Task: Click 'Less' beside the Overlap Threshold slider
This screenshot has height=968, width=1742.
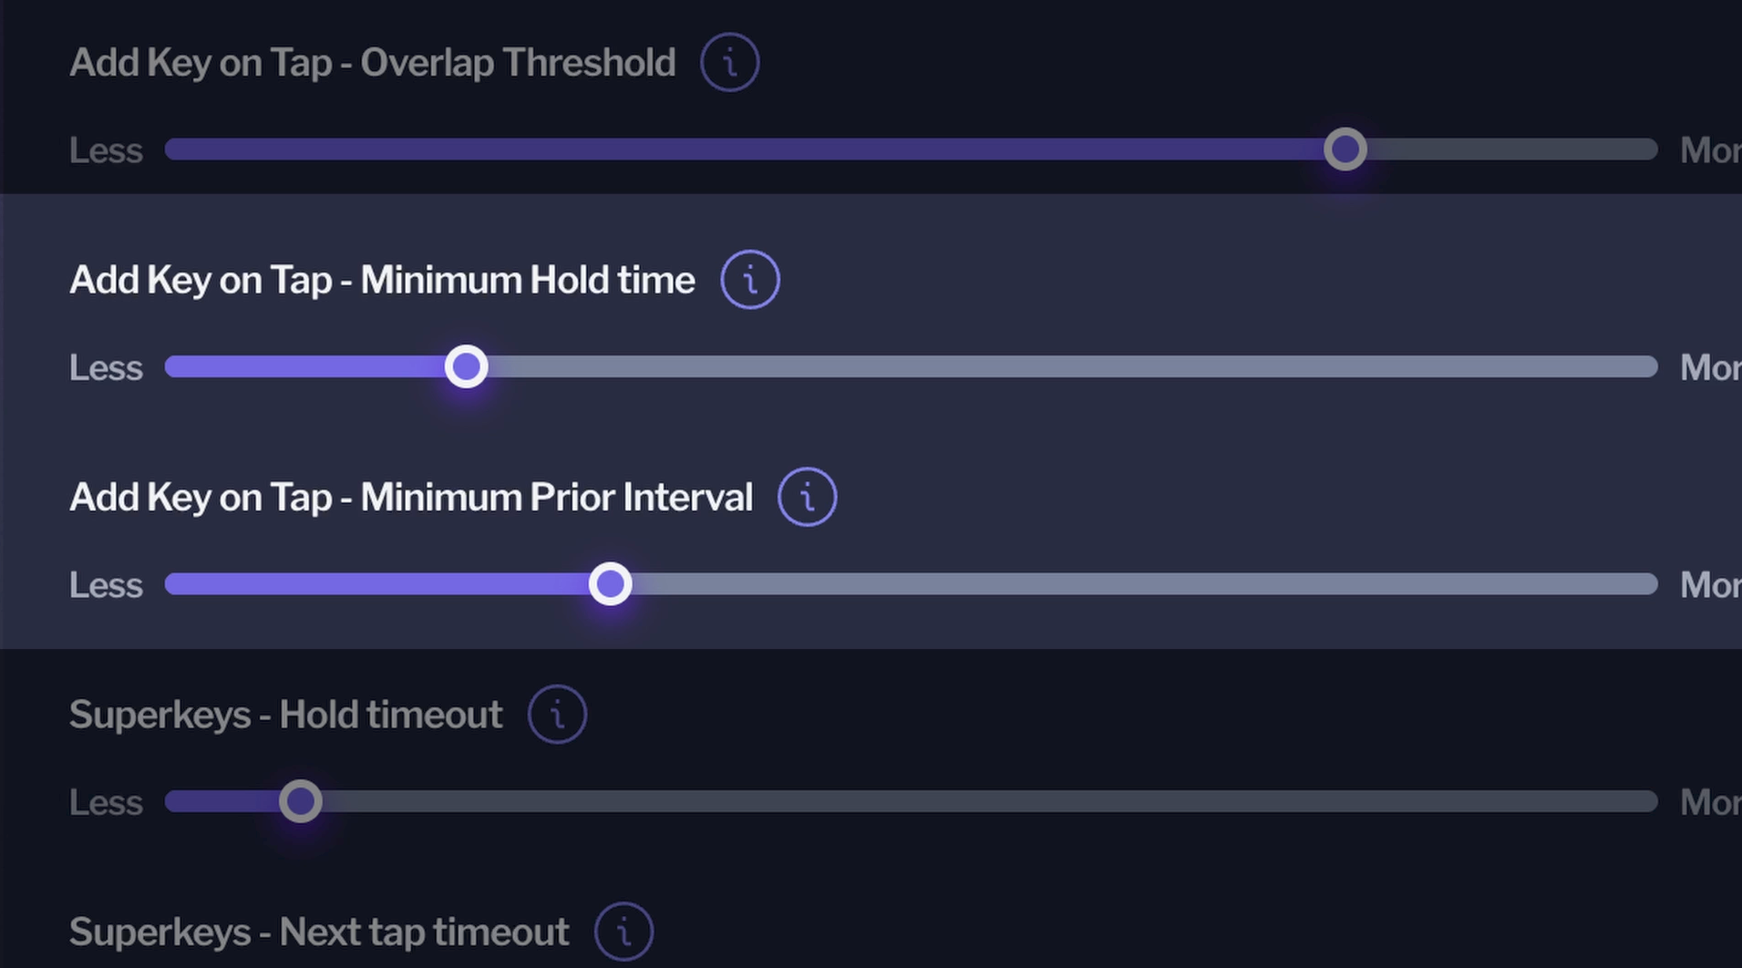Action: click(106, 149)
